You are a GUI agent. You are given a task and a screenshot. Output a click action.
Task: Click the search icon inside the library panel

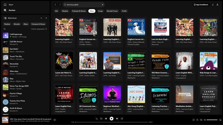[x=5, y=29]
